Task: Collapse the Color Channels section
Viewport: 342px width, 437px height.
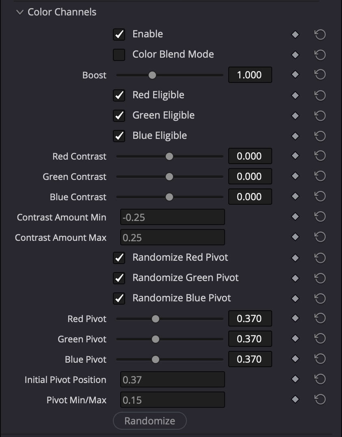Action: click(x=19, y=12)
